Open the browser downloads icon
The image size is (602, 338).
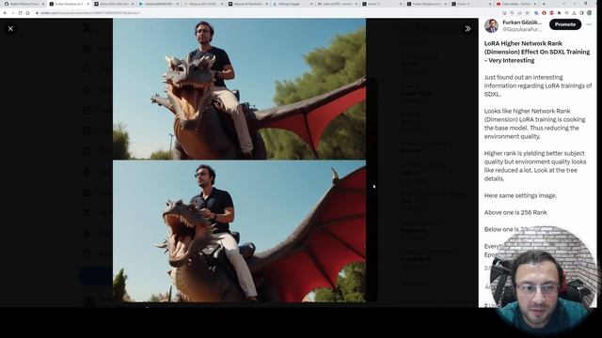pos(575,13)
